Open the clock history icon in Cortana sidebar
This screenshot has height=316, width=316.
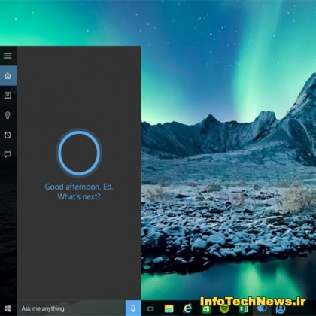8,135
